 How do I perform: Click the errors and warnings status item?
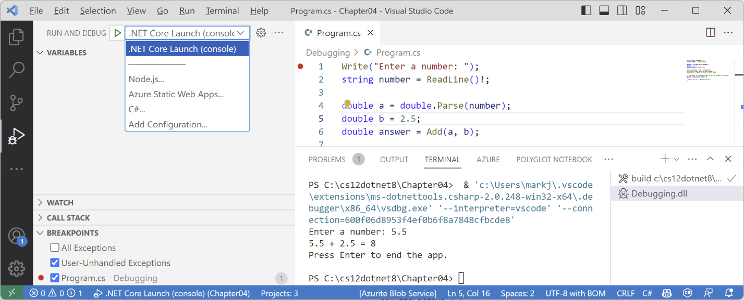click(56, 293)
